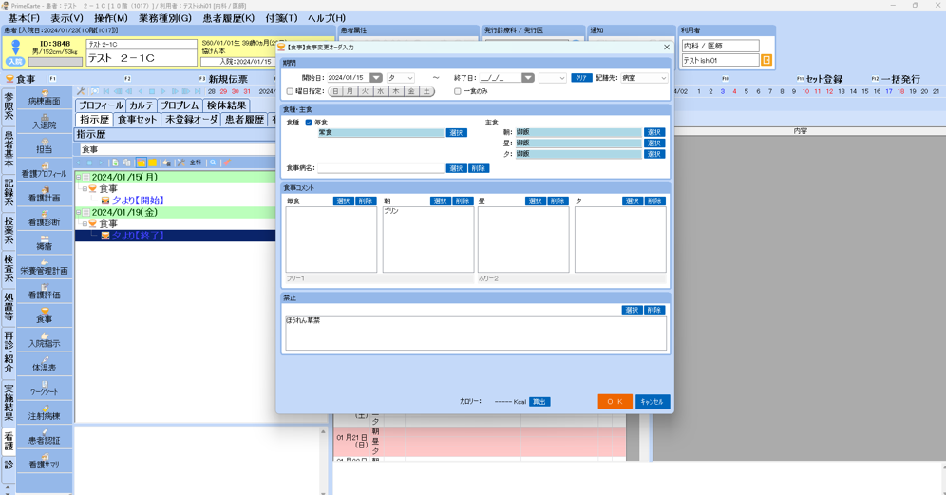Toggle the 土 weekday button
This screenshot has height=495, width=946.
pyautogui.click(x=426, y=91)
